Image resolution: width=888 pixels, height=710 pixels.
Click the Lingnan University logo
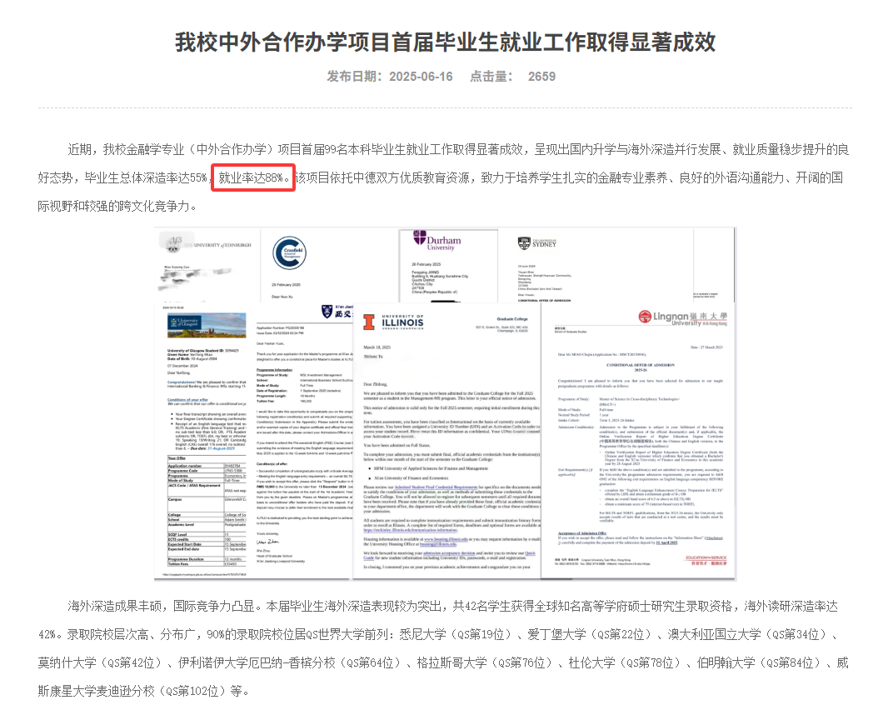(682, 317)
